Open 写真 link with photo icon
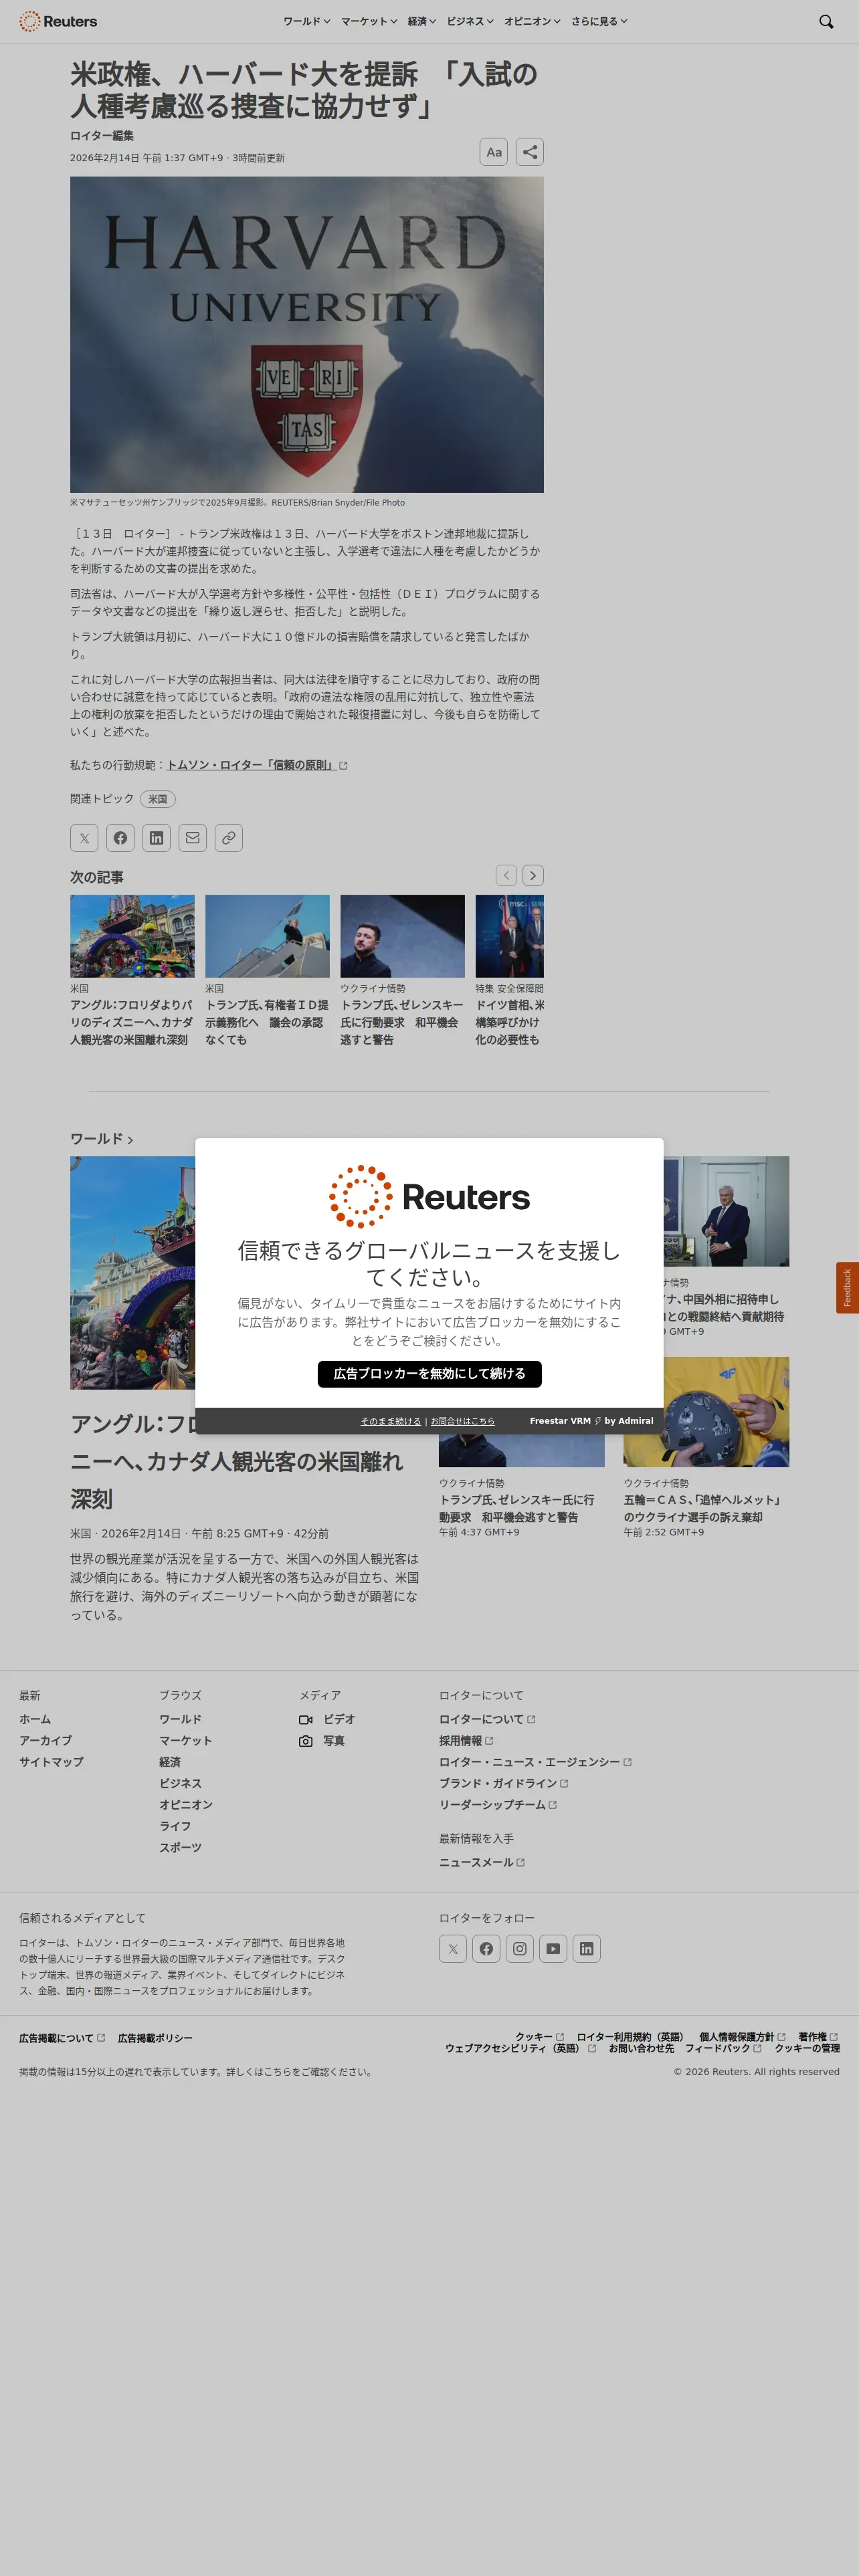Viewport: 859px width, 2576px height. pos(322,1741)
